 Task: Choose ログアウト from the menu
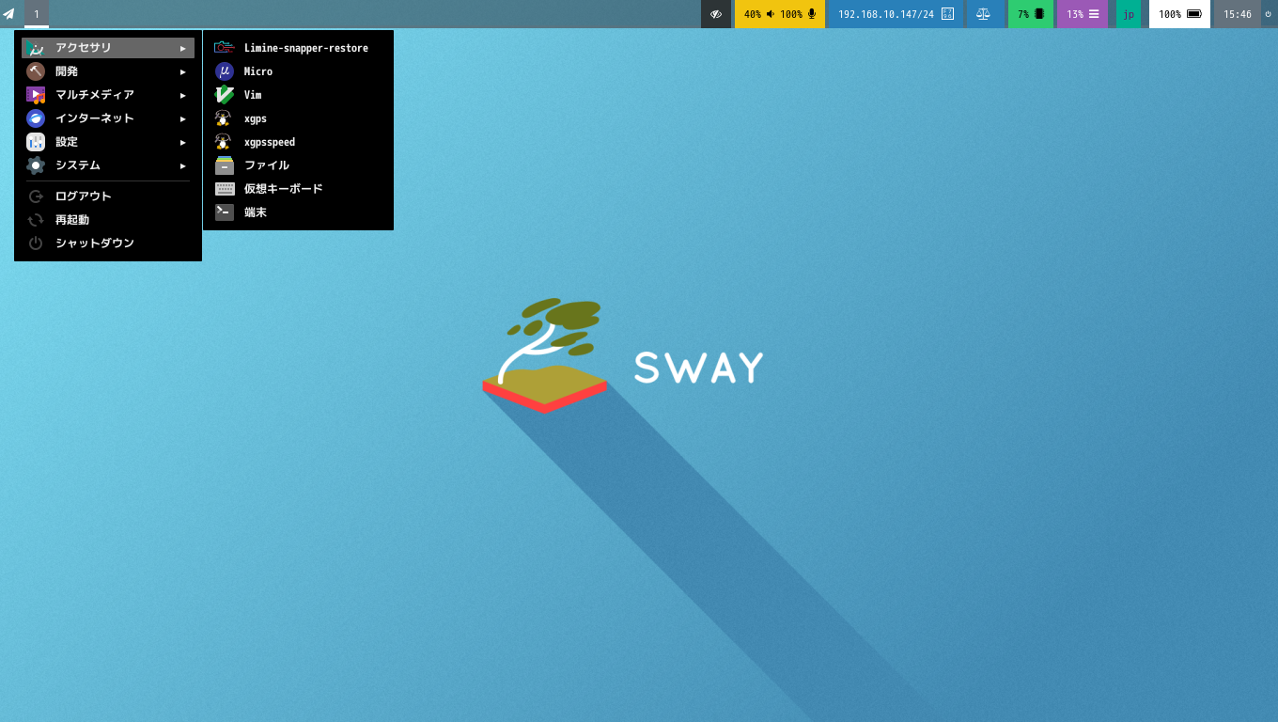coord(108,196)
